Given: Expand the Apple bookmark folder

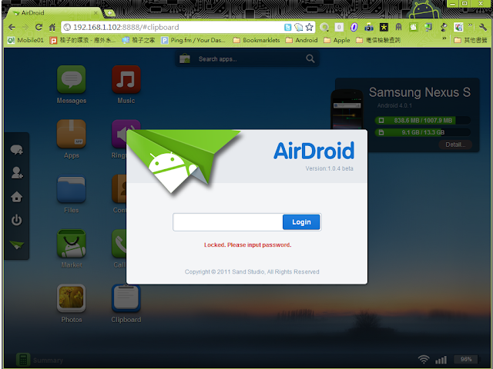Looking at the screenshot, I should coord(337,40).
